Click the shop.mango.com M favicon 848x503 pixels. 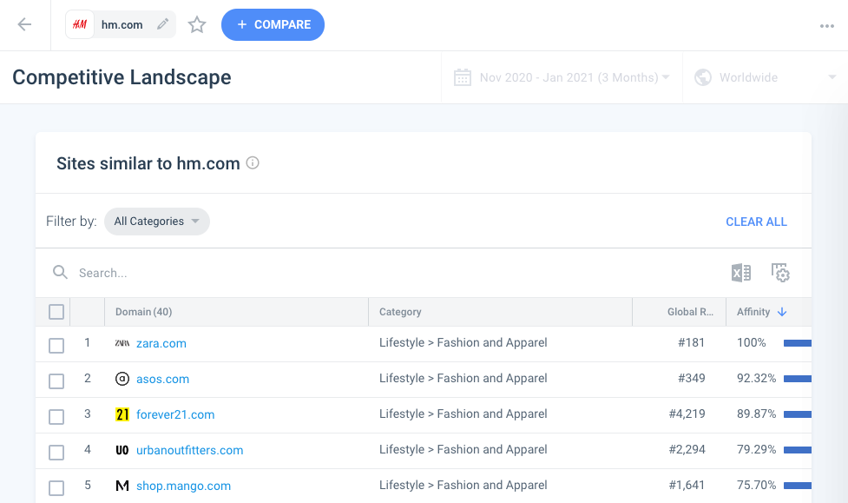pyautogui.click(x=122, y=486)
